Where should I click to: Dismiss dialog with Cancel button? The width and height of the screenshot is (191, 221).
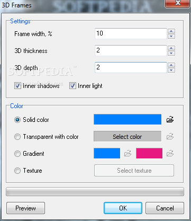[x=165, y=208]
